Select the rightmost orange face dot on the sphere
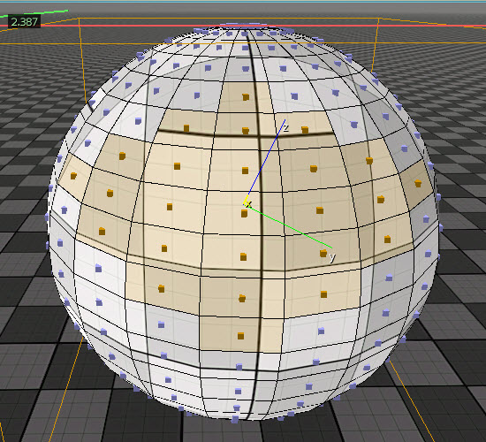The image size is (486, 442). pos(418,183)
